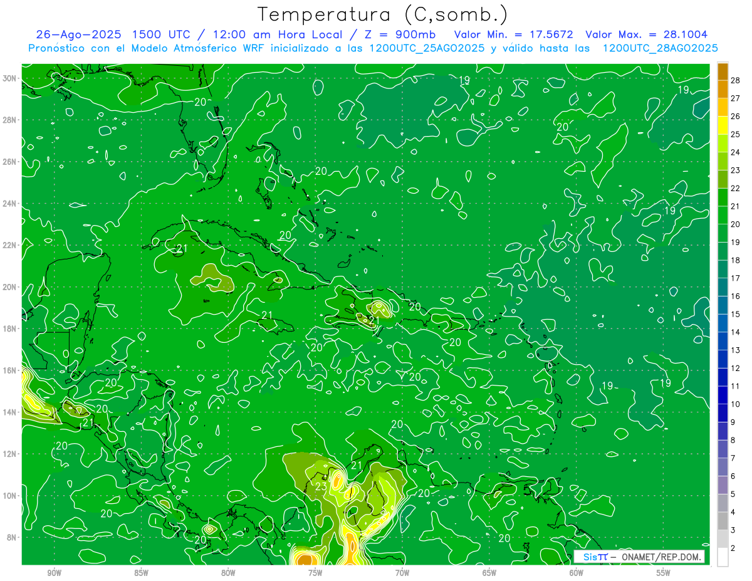Screen dimensions: 752x581
Task: Click the blue legend band between 13 and 14
Action: (x=723, y=341)
